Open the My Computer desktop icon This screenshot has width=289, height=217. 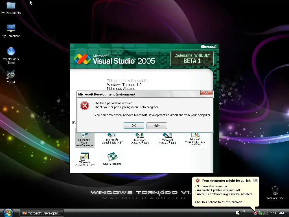pyautogui.click(x=11, y=31)
